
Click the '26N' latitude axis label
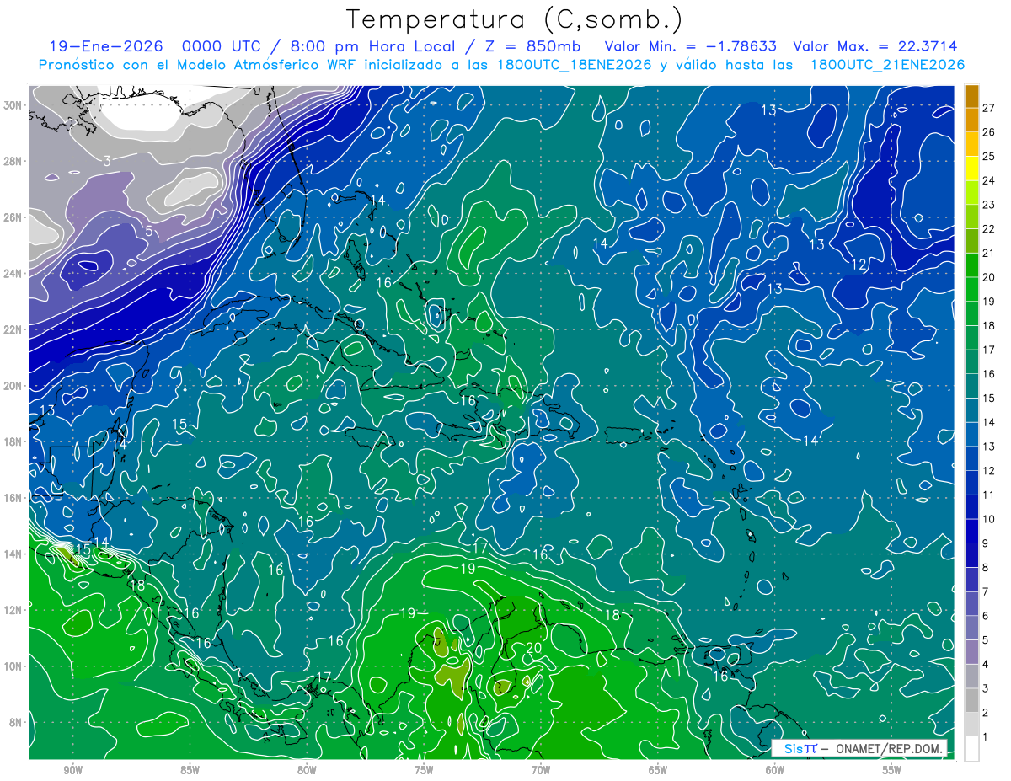pos(14,217)
